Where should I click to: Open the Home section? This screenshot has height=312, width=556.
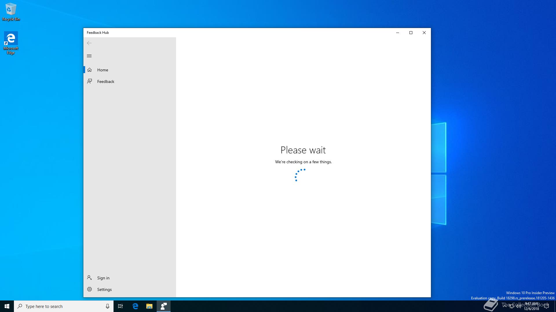tap(130, 70)
